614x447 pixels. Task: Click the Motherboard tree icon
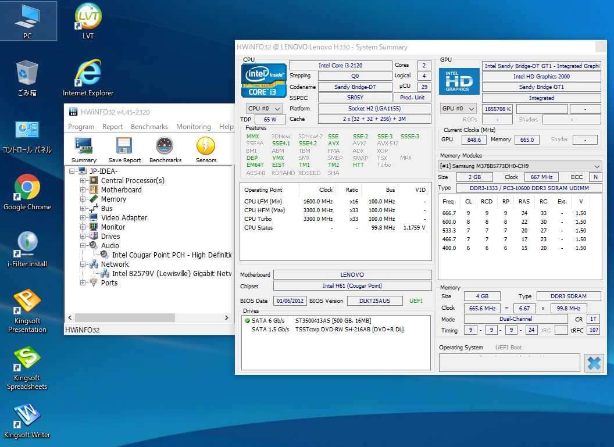[94, 190]
